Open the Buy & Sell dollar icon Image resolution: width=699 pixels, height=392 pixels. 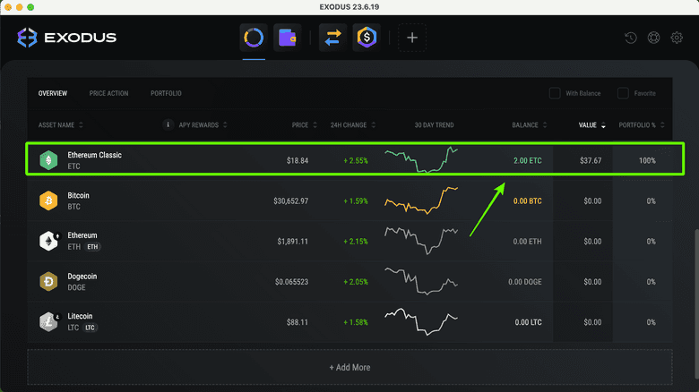pos(366,38)
